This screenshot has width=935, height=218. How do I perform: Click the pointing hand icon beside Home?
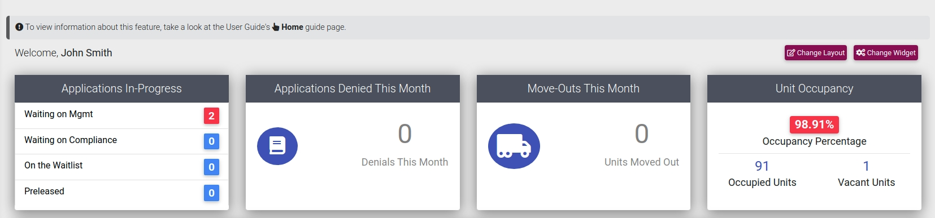(x=276, y=27)
